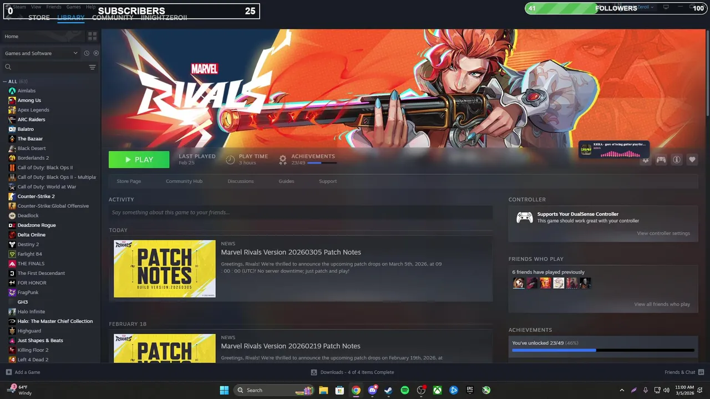Open Xbox app from the taskbar
This screenshot has width=710, height=399.
(x=438, y=390)
